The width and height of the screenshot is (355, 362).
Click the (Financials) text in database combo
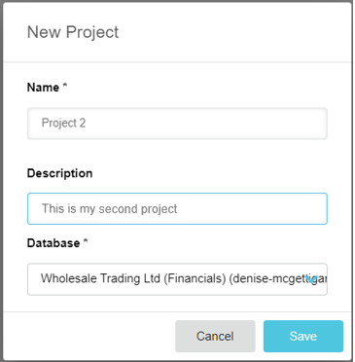pyautogui.click(x=195, y=278)
